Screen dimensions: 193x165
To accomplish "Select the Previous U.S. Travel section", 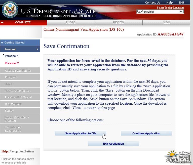I will click(x=20, y=97).
